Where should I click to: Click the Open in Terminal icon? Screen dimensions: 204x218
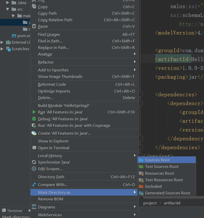pyautogui.click(x=34, y=148)
